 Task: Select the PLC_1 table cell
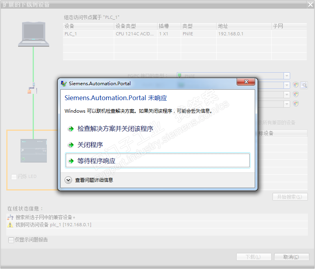(88, 34)
